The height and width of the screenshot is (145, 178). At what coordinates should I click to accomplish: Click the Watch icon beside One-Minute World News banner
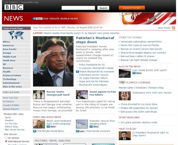(x=38, y=18)
